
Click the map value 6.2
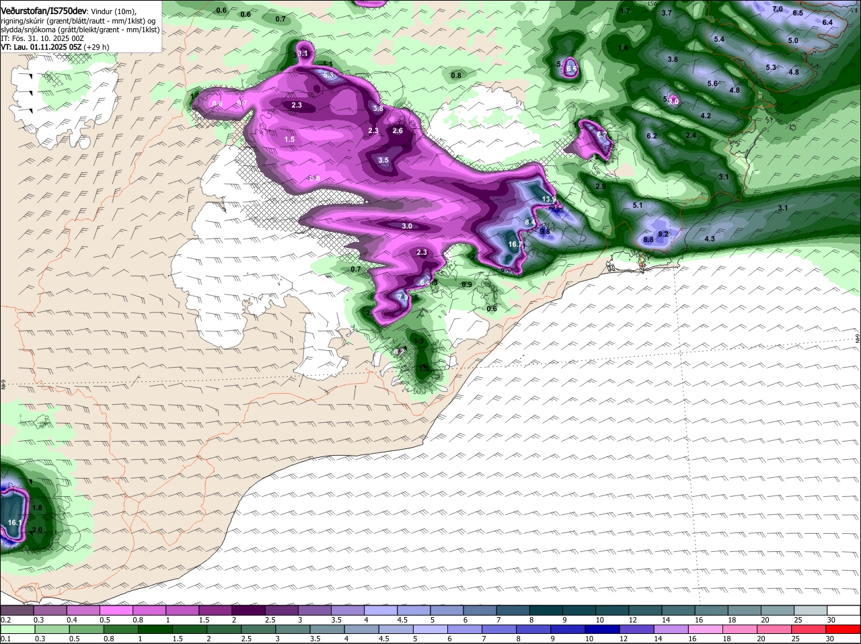click(x=651, y=136)
